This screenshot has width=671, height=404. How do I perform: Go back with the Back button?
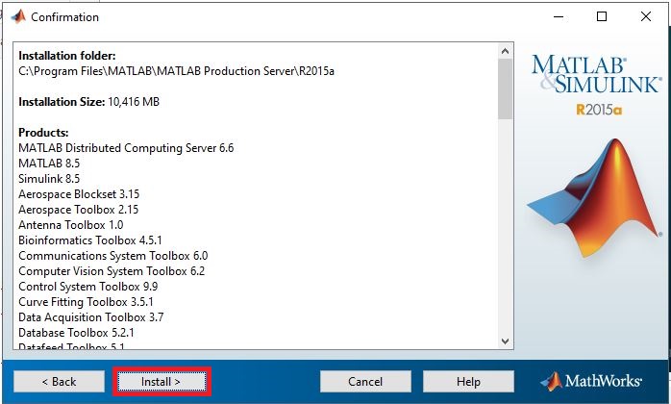pos(59,381)
